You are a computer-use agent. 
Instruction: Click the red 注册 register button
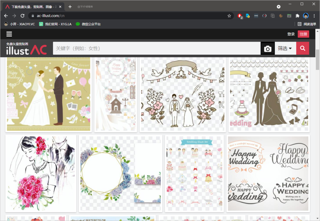(x=303, y=34)
